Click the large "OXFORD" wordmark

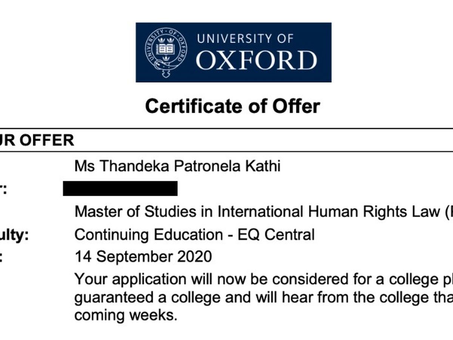256,60
